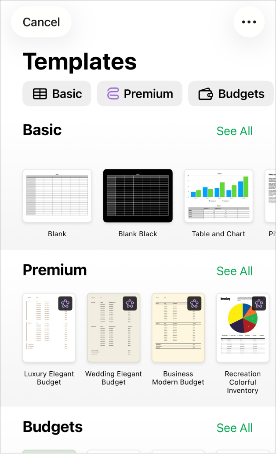Switch to the Budgets filter
Viewport: 276px width, 454px height.
(x=230, y=93)
